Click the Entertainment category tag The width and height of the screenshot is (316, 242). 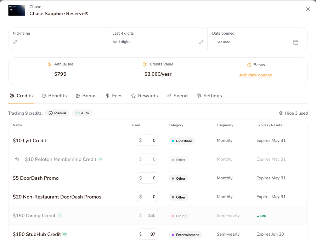coord(185,235)
